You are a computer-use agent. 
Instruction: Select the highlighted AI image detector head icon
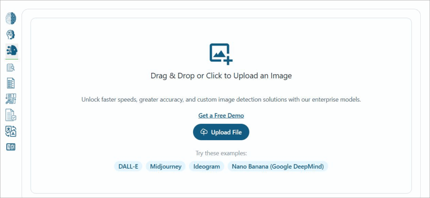[x=11, y=50]
